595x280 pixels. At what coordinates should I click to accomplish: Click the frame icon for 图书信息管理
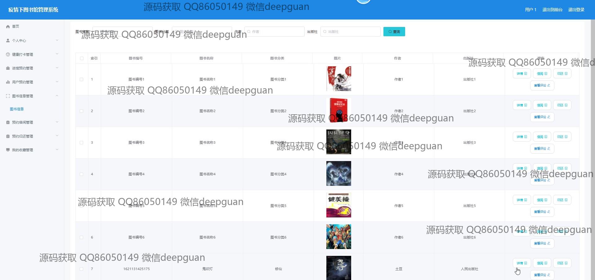(8, 96)
